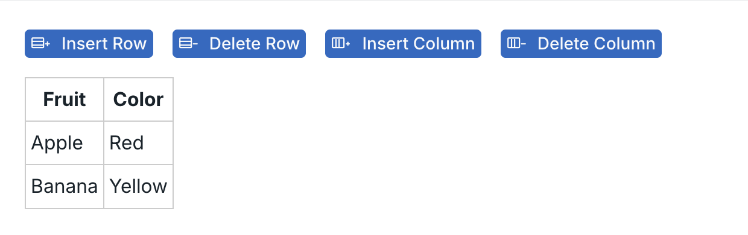The width and height of the screenshot is (748, 235).
Task: Click into the Red cell
Action: point(138,143)
